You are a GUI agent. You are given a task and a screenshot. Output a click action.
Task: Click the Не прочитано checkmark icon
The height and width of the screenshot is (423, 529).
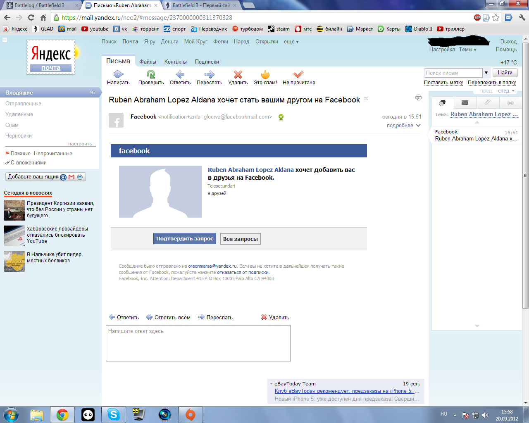[298, 74]
